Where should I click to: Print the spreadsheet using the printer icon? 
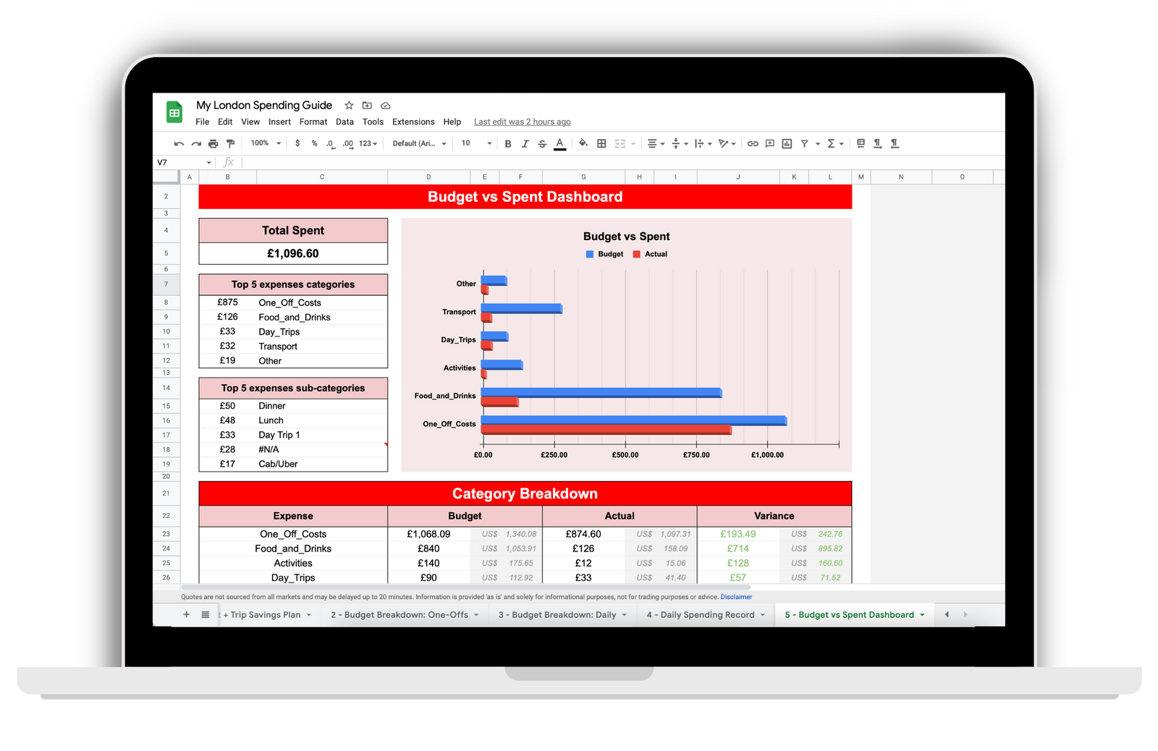(x=213, y=144)
